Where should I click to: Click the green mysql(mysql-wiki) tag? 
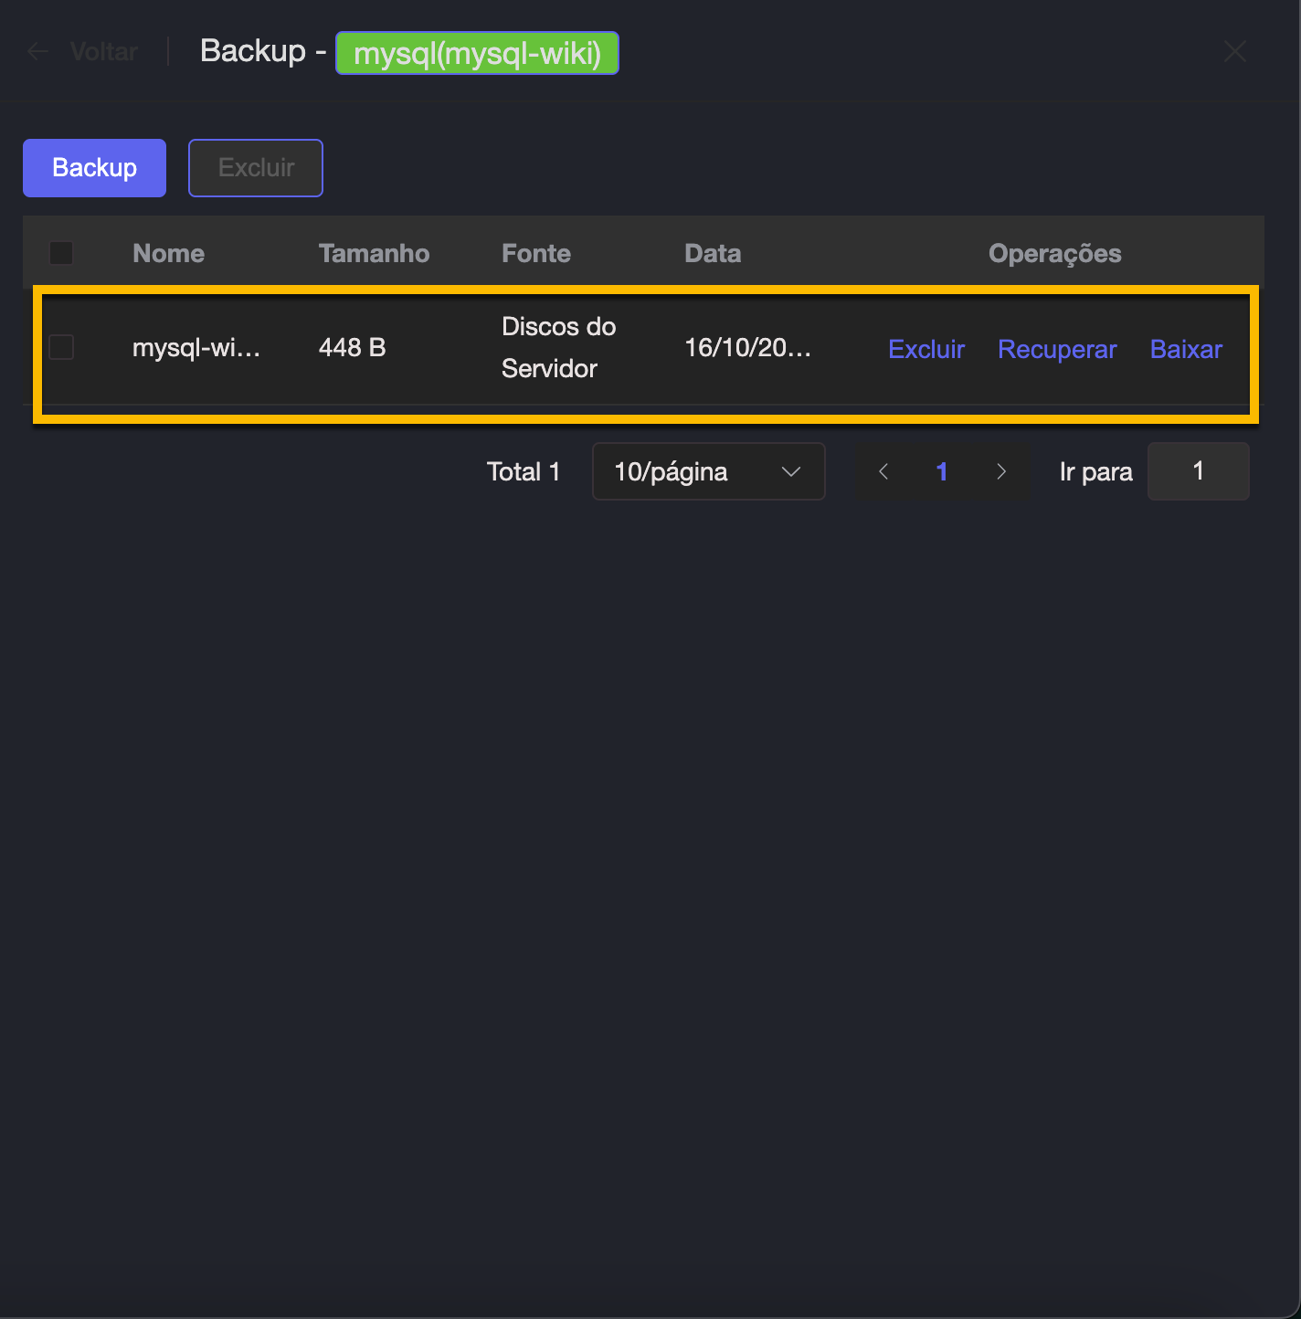(477, 54)
